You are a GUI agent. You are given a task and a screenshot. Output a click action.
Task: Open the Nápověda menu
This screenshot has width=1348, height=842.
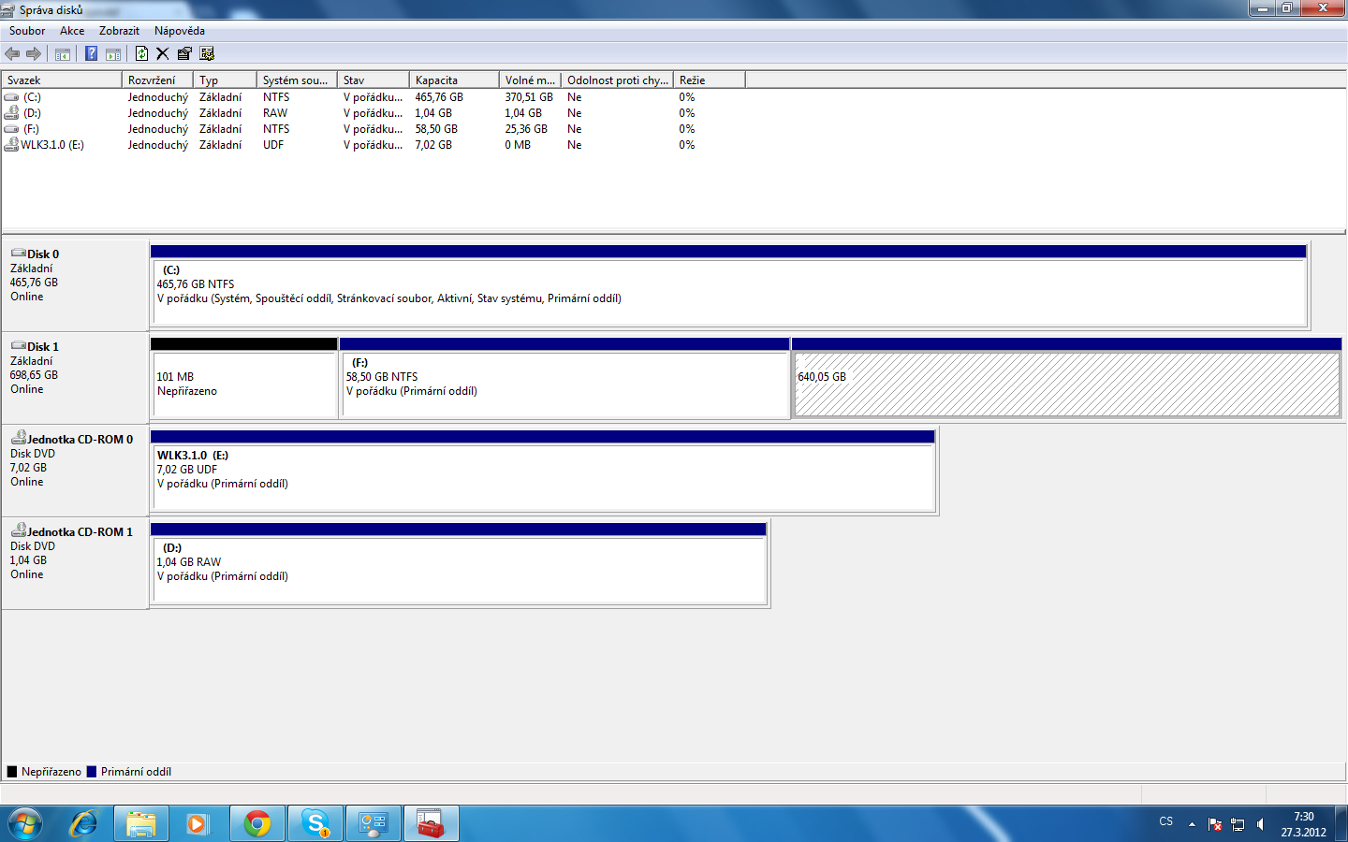coord(180,31)
